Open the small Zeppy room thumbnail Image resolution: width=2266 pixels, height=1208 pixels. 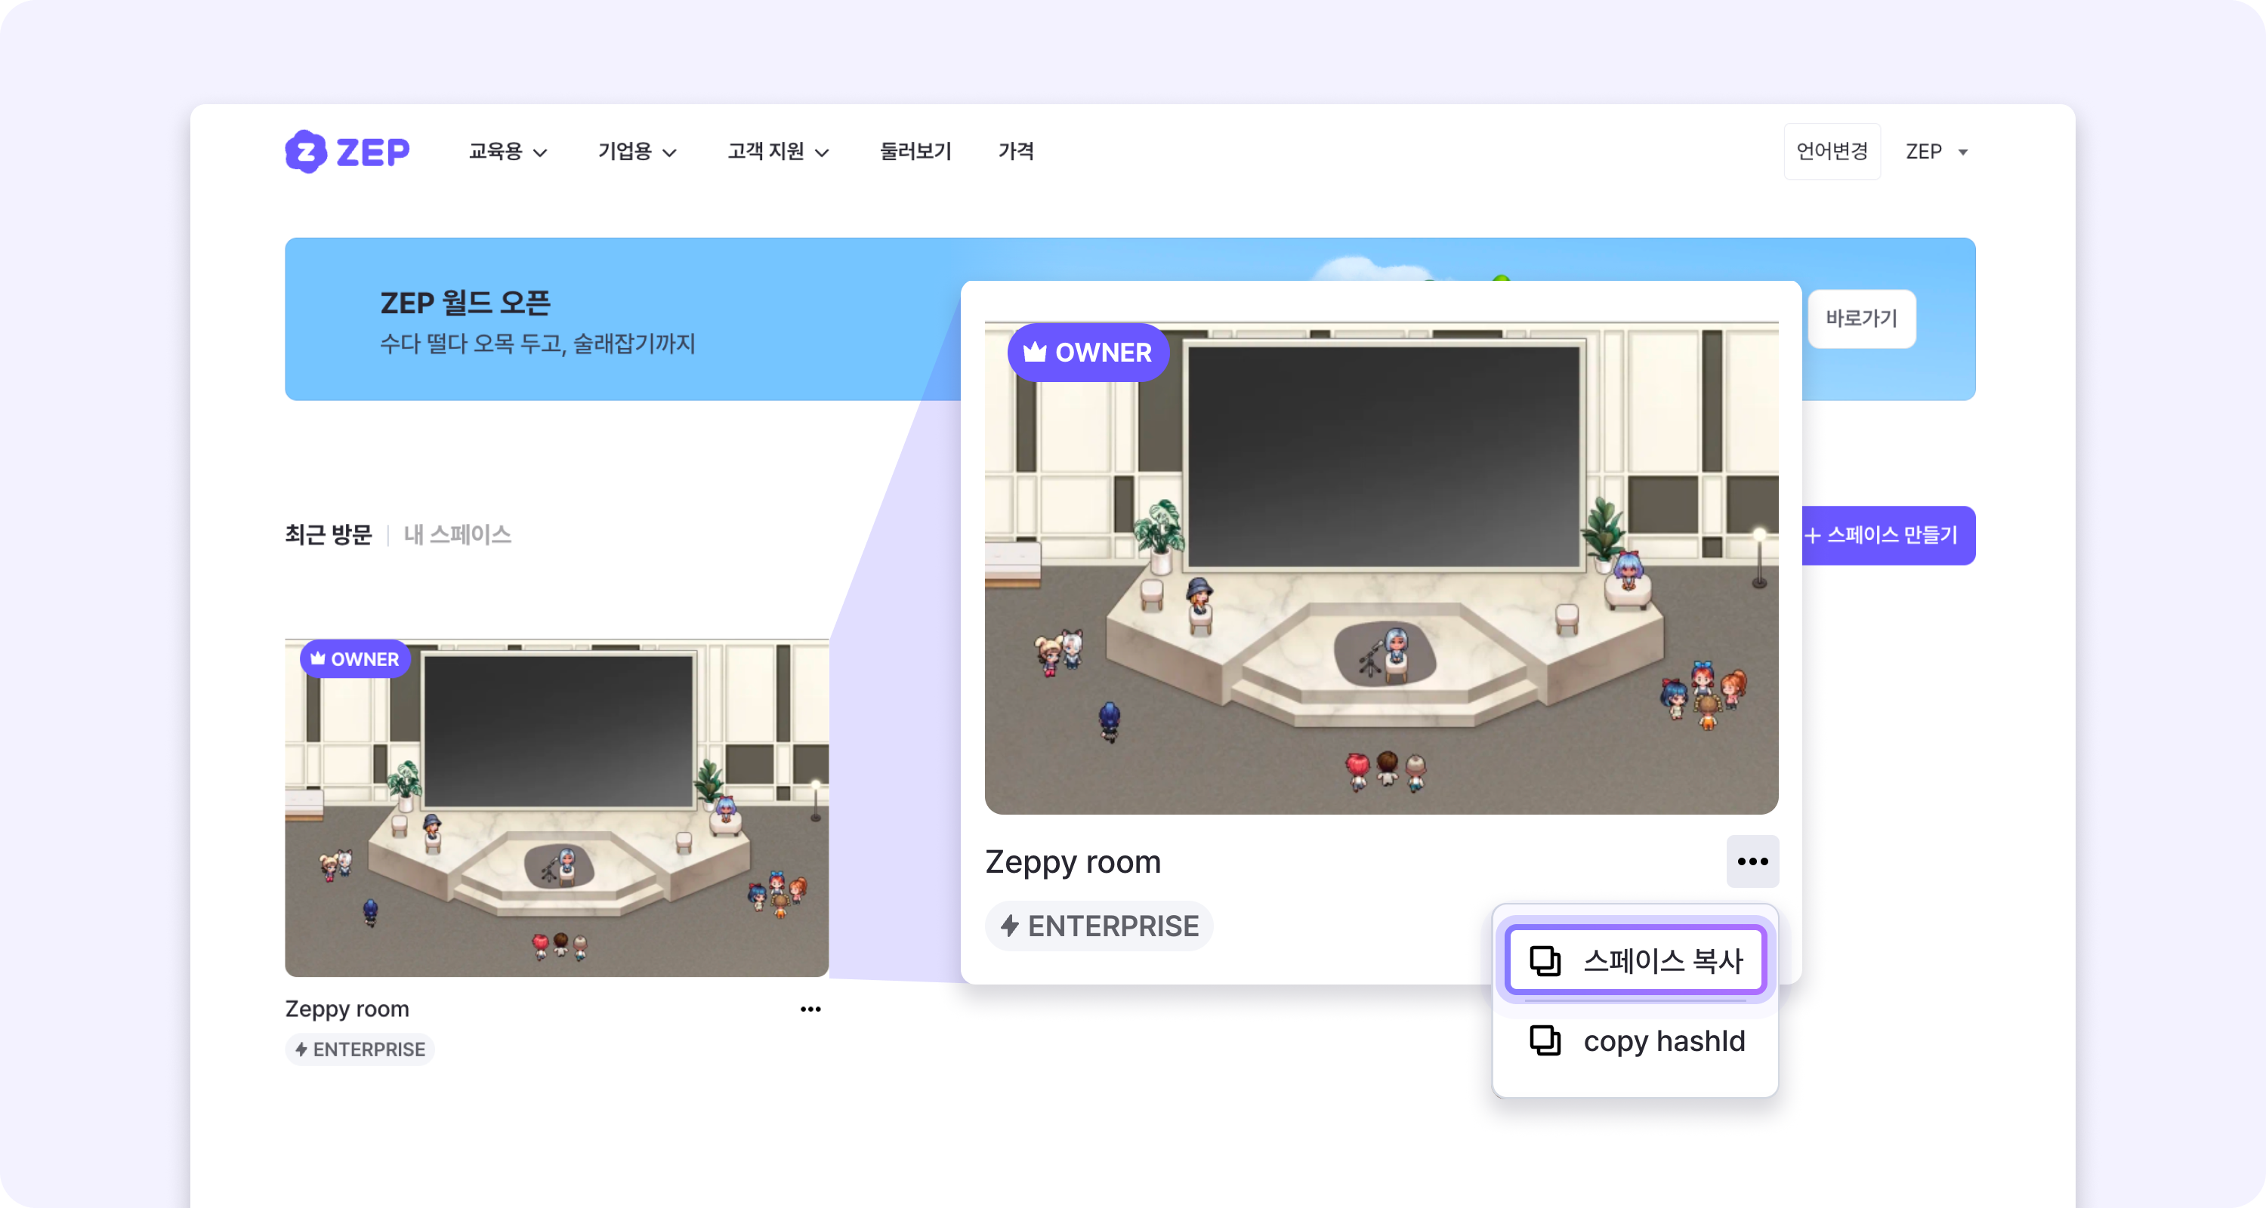point(556,807)
